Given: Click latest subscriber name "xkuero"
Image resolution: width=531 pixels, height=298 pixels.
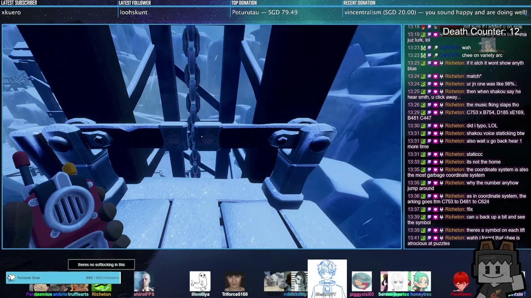Looking at the screenshot, I should tap(11, 12).
